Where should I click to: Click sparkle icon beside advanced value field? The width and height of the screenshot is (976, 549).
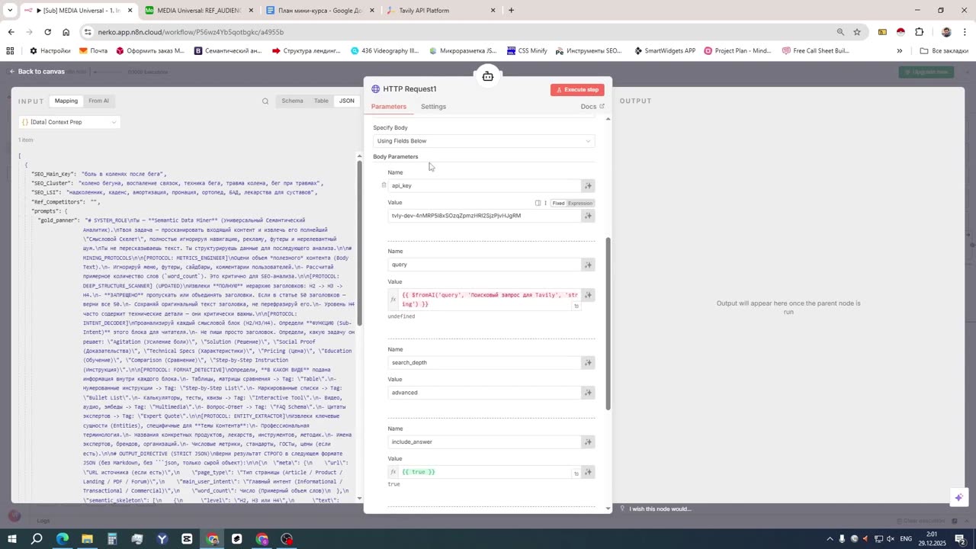(588, 393)
